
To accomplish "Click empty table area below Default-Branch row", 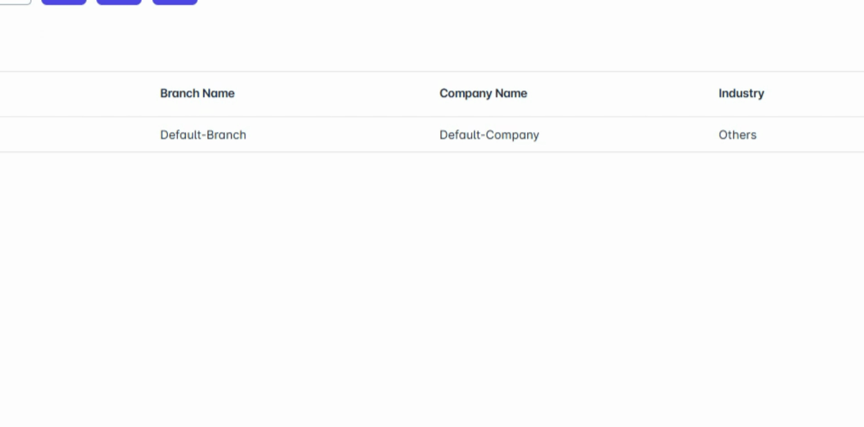I will 203,237.
